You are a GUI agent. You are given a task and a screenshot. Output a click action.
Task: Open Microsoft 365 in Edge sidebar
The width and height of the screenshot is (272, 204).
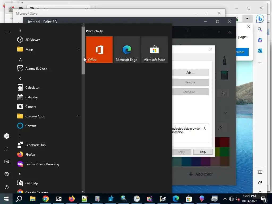pyautogui.click(x=260, y=40)
